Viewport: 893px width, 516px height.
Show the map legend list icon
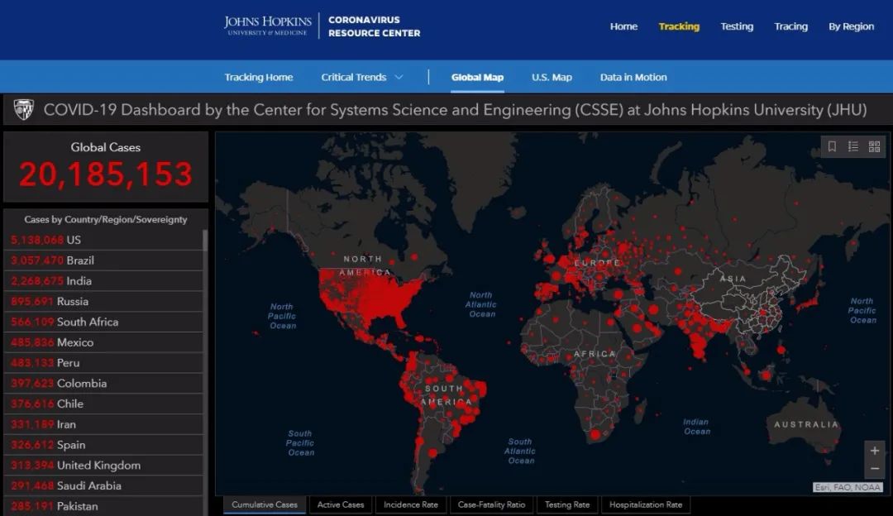click(853, 146)
